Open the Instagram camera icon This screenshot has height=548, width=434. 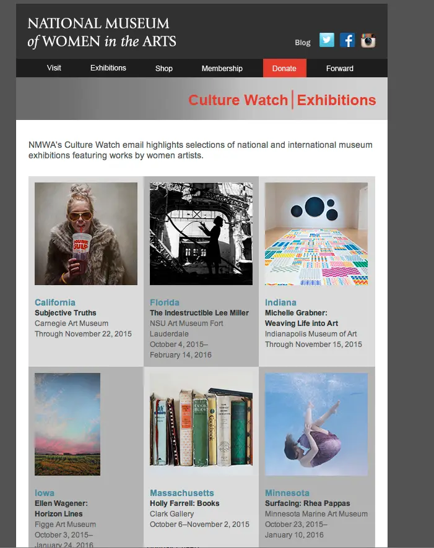(368, 40)
